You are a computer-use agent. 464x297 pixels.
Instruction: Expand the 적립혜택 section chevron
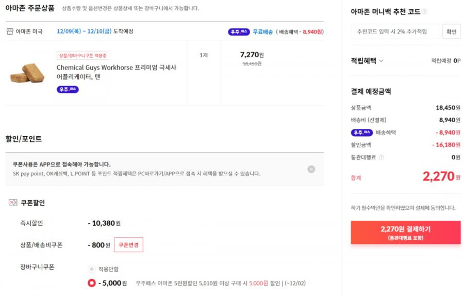[x=381, y=61]
